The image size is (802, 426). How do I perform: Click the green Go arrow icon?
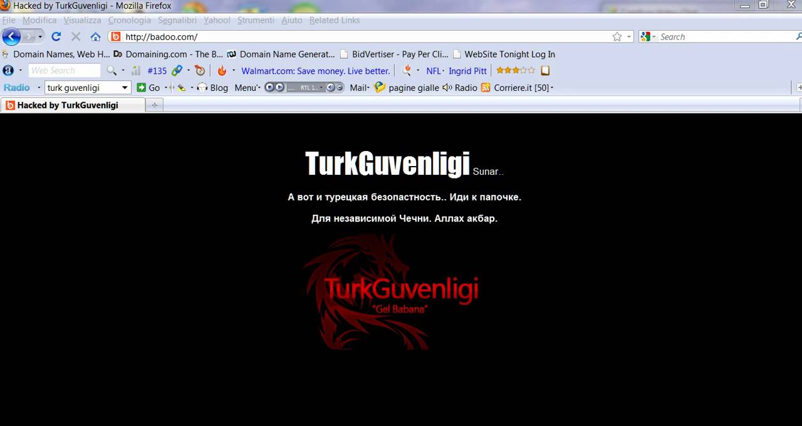coord(142,88)
